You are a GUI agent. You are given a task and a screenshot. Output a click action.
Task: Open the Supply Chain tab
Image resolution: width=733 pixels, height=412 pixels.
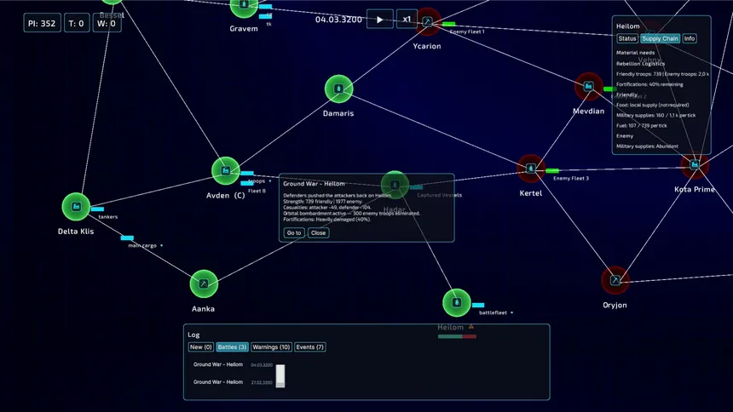coord(660,39)
